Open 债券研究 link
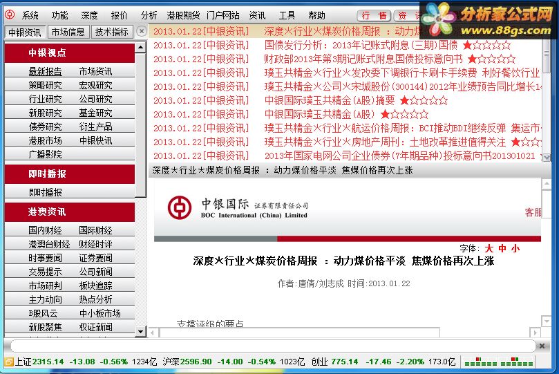The width and height of the screenshot is (559, 374). [x=46, y=127]
